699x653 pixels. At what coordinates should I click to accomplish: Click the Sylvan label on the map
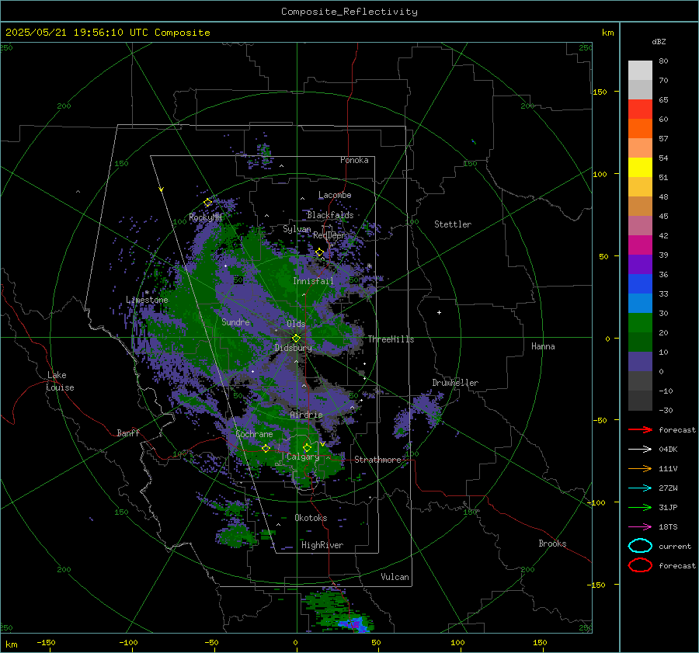tap(297, 229)
